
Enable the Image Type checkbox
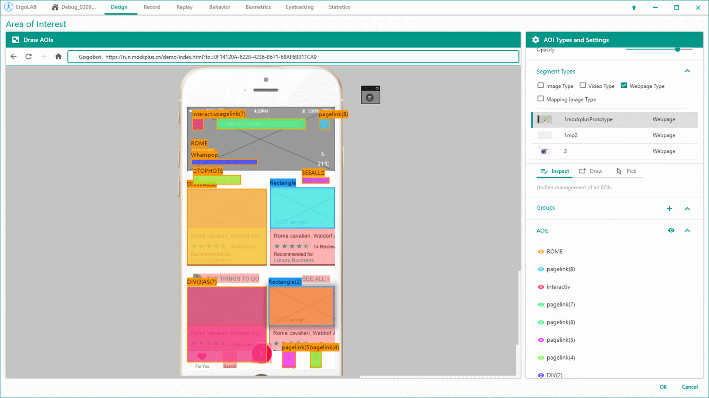coord(541,85)
